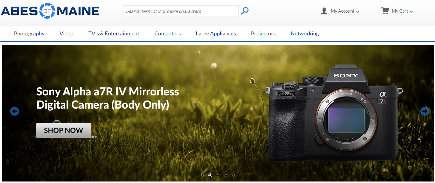
Task: Click into the search term field
Action: coord(180,11)
